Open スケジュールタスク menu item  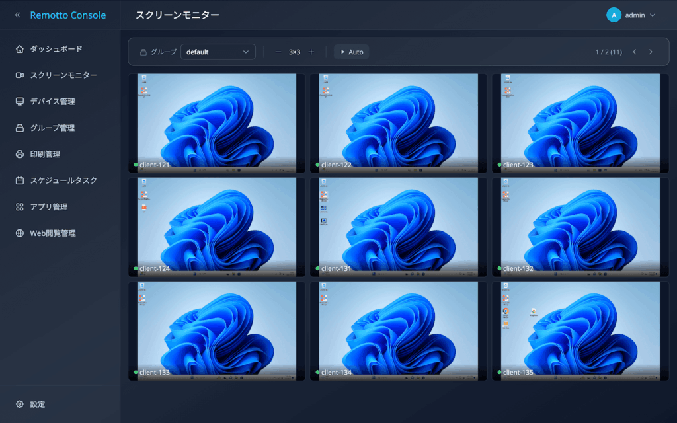[63, 180]
